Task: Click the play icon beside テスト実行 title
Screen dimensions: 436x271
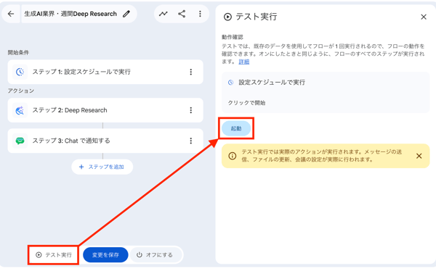Action: [227, 17]
